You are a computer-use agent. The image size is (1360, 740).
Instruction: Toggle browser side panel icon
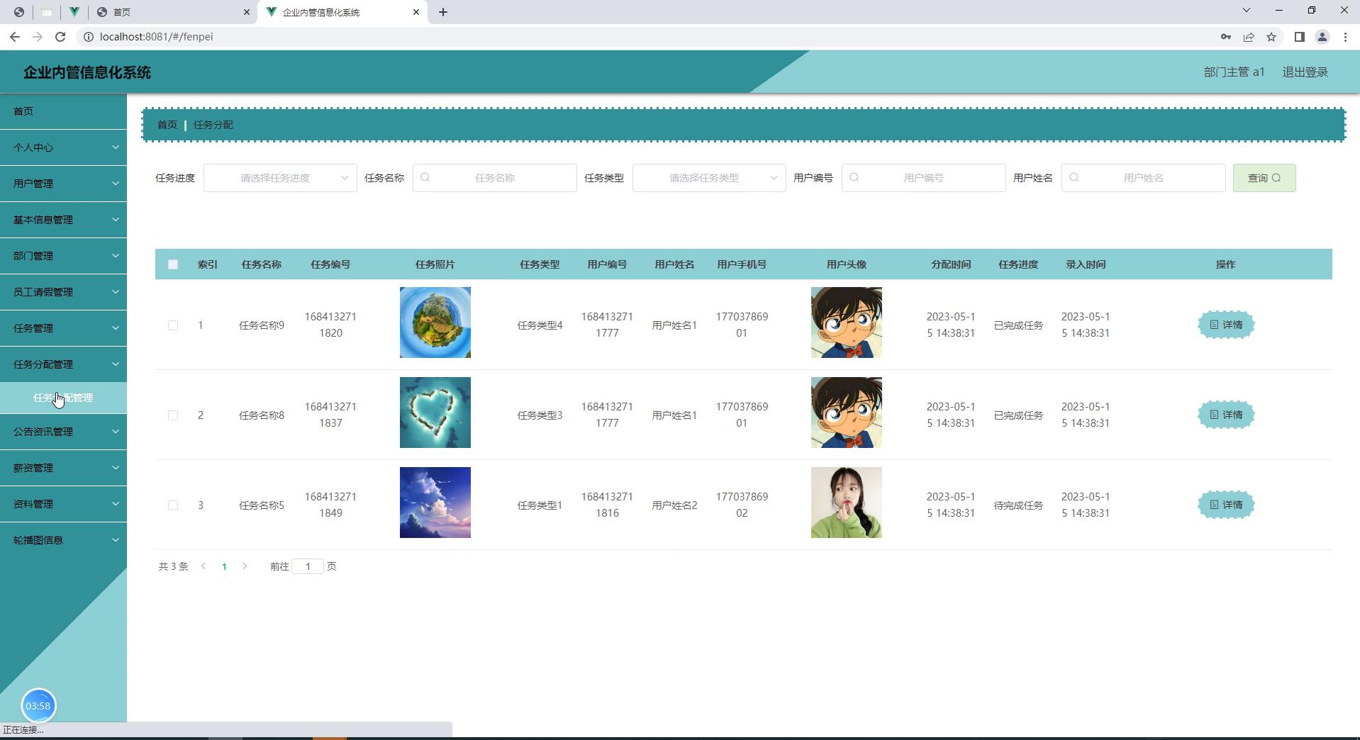click(1299, 37)
